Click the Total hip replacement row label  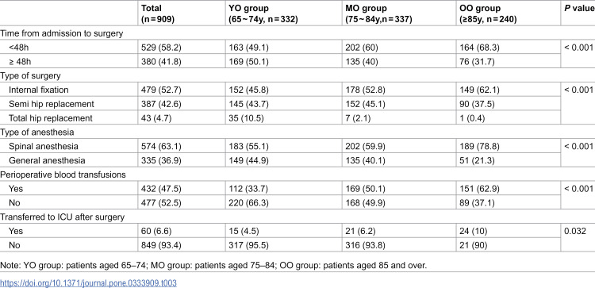[51, 118]
